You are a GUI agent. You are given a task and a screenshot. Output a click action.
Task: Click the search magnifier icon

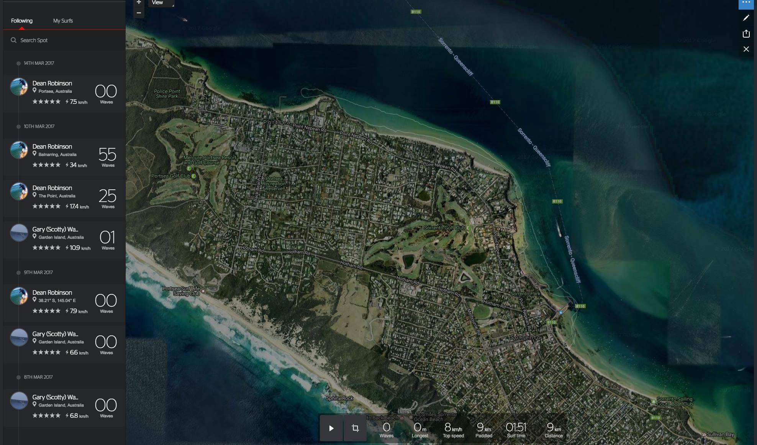click(13, 40)
